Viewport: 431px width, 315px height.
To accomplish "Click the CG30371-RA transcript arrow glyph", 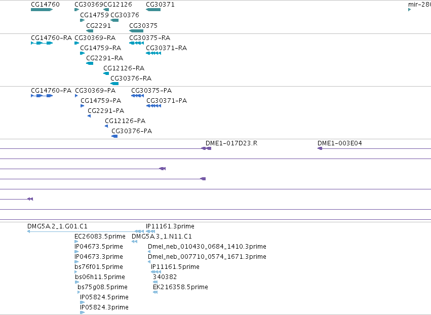I will point(153,53).
